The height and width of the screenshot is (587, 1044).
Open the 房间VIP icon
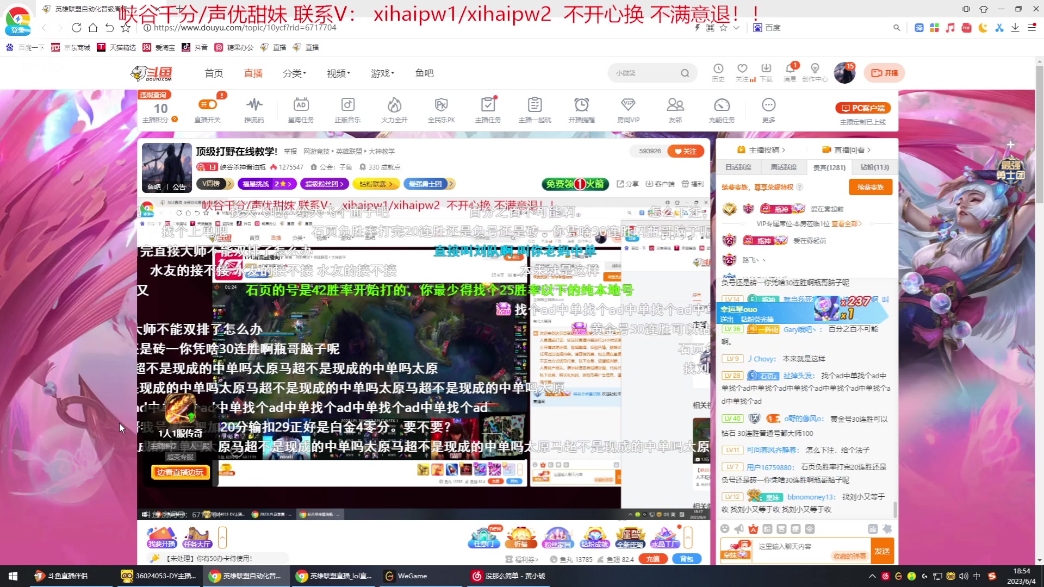(x=629, y=109)
